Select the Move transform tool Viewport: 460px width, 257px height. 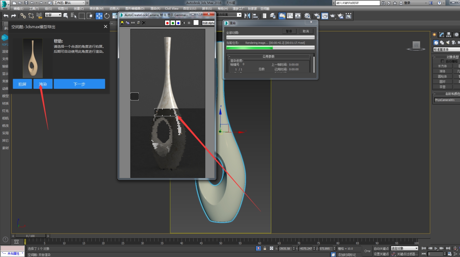pos(99,16)
